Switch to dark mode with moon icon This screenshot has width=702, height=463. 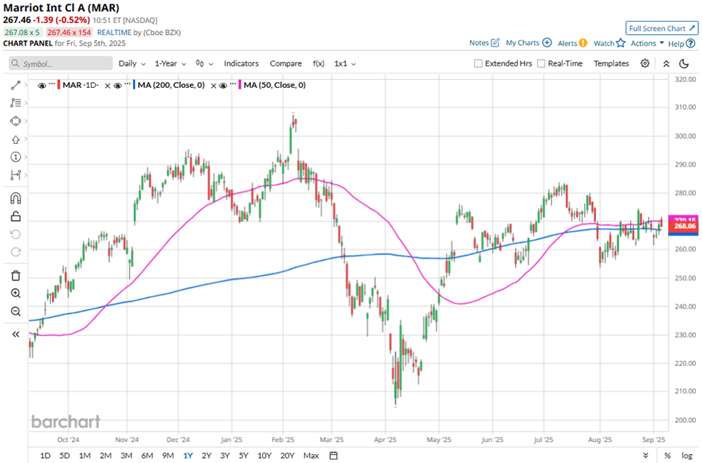tap(684, 63)
